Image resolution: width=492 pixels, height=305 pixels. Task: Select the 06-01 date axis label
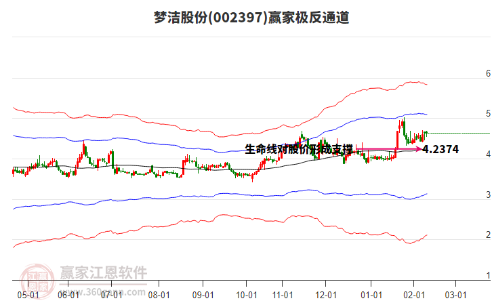(x=68, y=296)
